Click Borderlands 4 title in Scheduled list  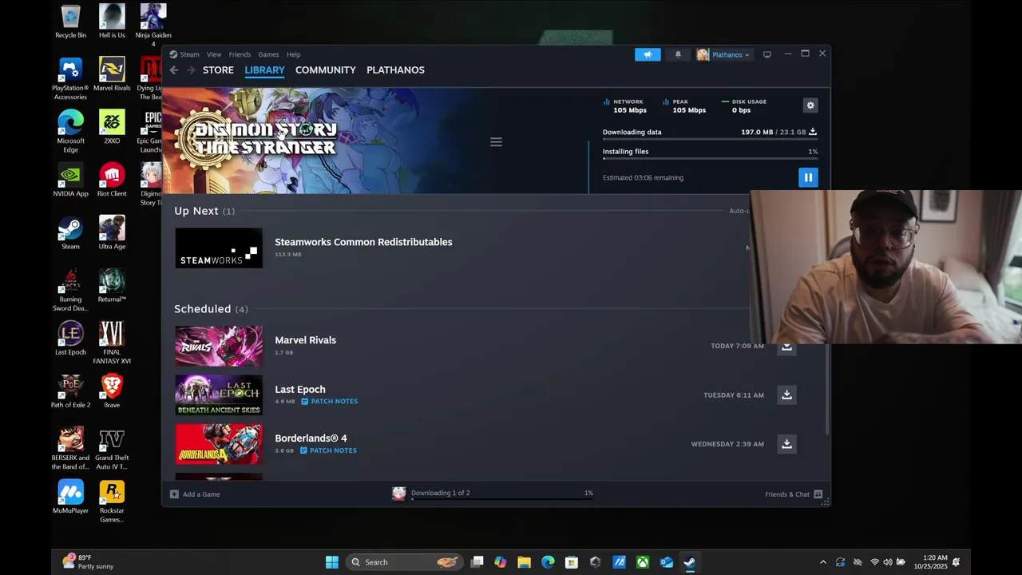point(311,438)
